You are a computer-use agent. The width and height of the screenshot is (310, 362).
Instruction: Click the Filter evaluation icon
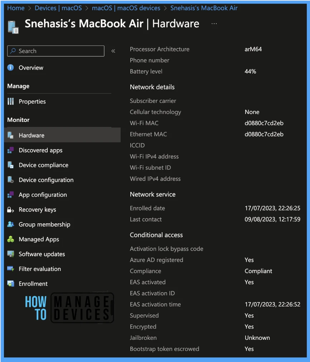[x=11, y=269]
